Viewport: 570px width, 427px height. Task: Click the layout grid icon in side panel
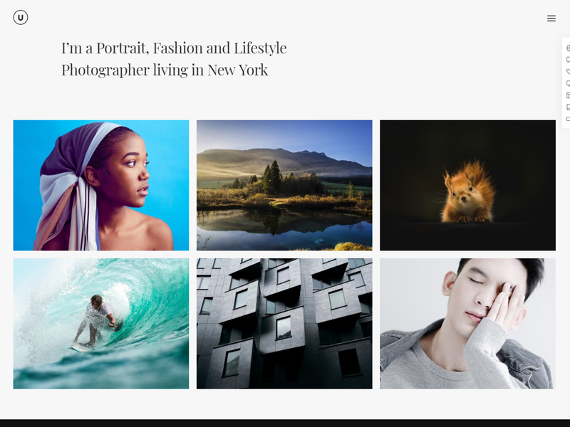(568, 95)
